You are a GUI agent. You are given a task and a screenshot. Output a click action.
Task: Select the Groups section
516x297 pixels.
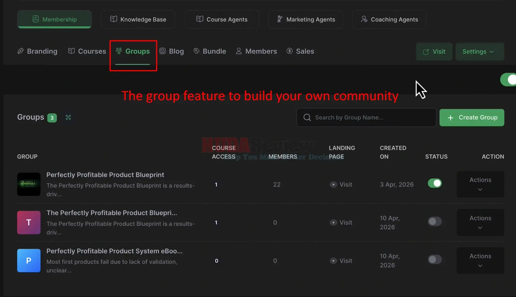pyautogui.click(x=132, y=51)
